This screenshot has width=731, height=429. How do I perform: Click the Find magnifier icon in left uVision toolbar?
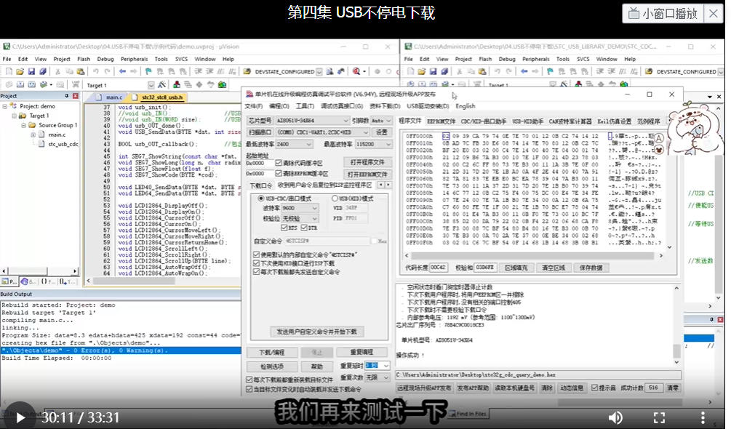click(x=356, y=71)
